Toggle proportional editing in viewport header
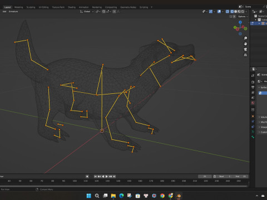Image resolution: width=267 pixels, height=200 pixels. (x=115, y=12)
